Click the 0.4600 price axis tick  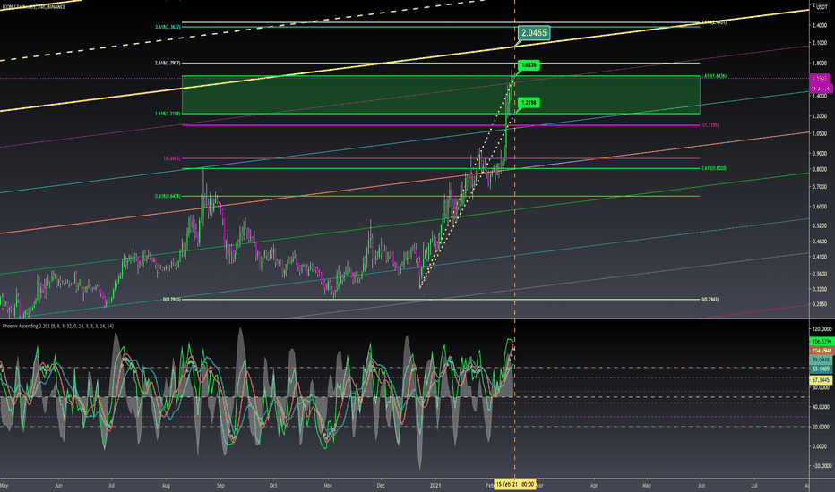coord(820,242)
